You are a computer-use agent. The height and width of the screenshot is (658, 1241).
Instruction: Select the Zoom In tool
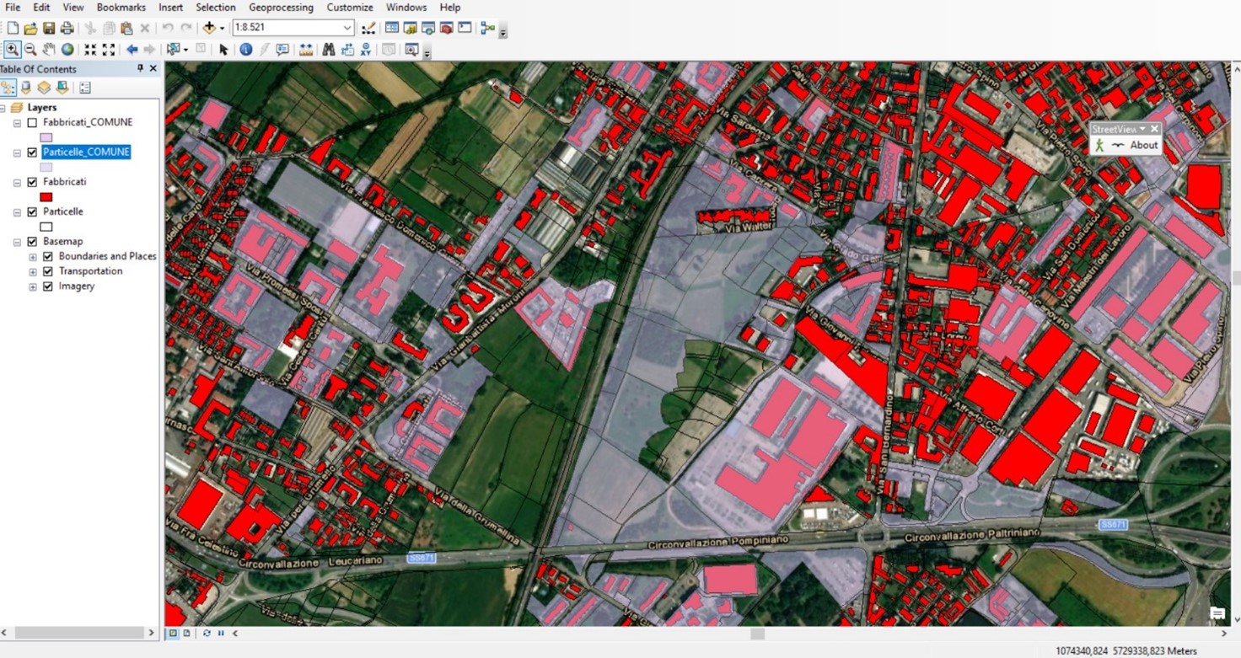coord(12,50)
